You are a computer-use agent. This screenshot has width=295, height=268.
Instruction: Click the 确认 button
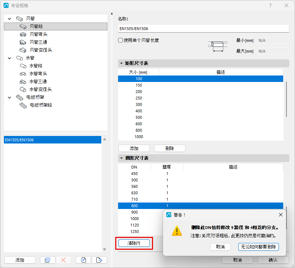tap(273, 260)
